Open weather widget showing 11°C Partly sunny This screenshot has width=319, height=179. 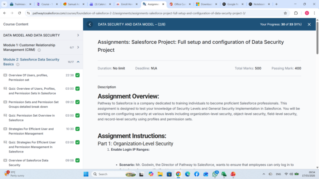tap(14, 174)
